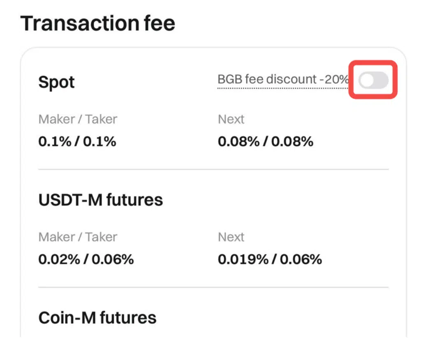This screenshot has width=421, height=339.
Task: Tap the Maker / Taker label under Spot
Action: (x=78, y=119)
